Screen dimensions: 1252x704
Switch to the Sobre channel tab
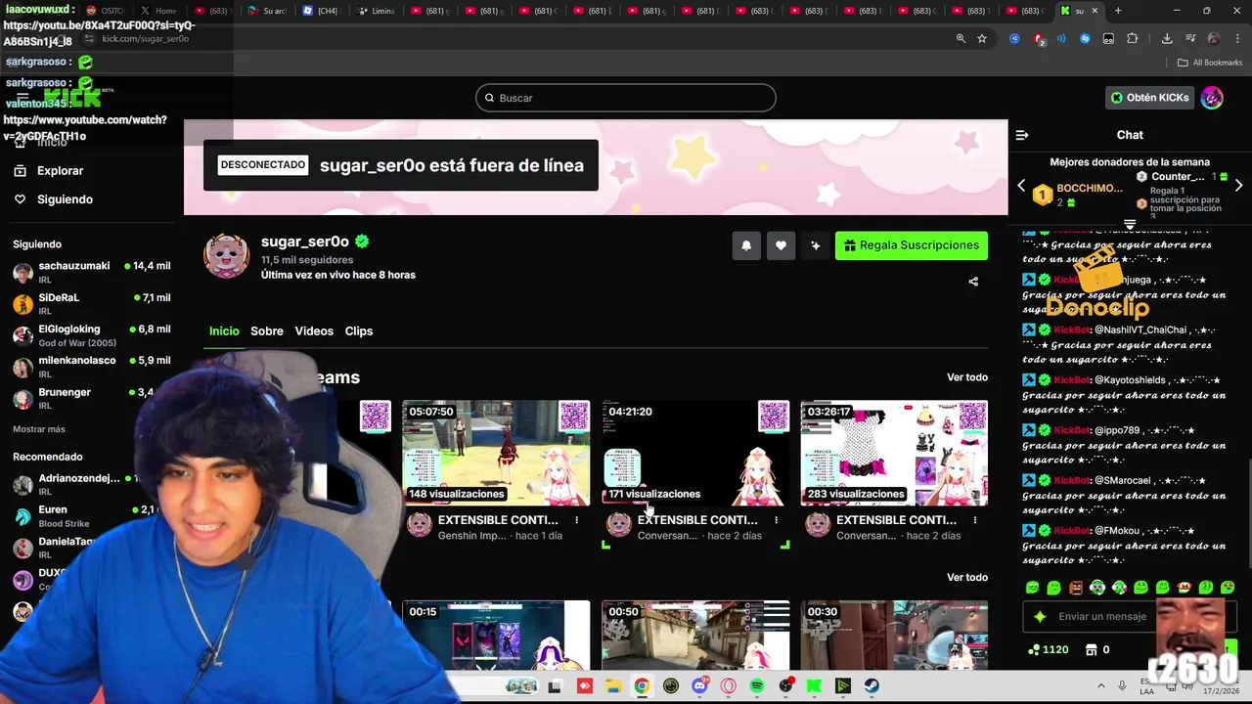[x=267, y=331]
